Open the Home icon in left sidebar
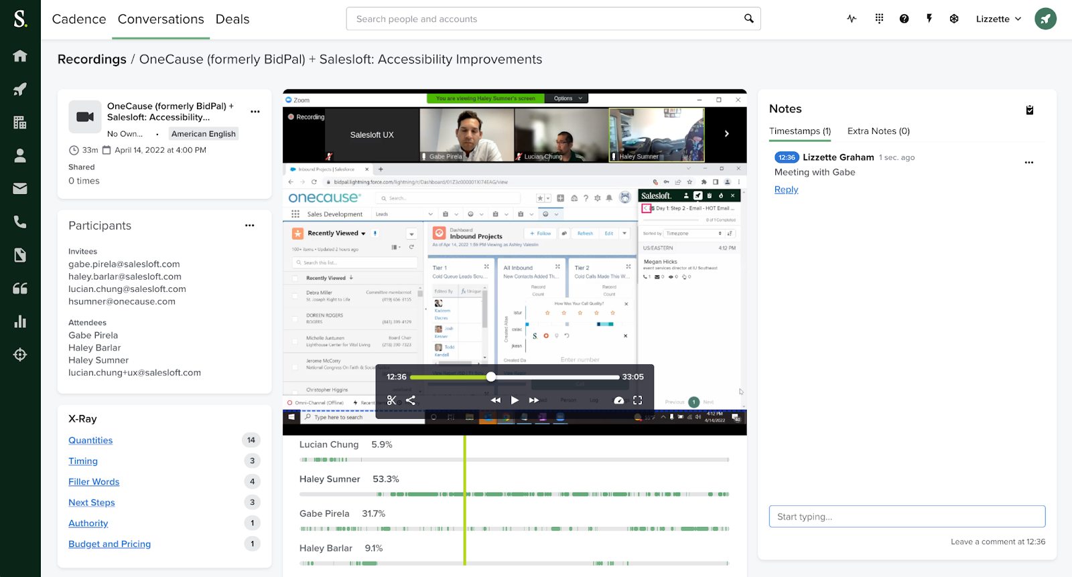 tap(20, 56)
